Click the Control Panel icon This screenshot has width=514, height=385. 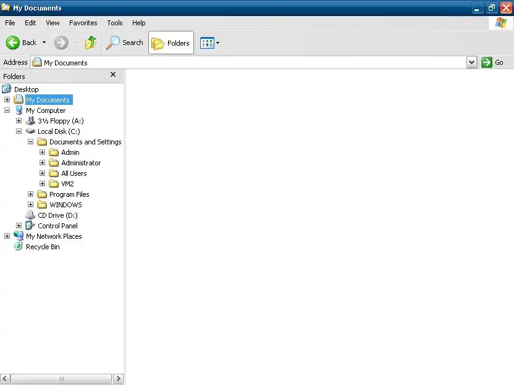30,225
